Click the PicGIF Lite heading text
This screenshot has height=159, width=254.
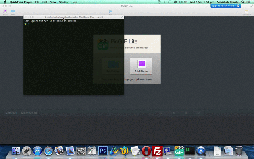point(124,41)
